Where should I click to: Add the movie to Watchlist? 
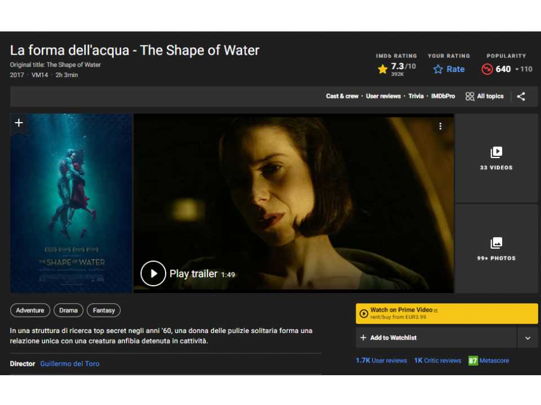pyautogui.click(x=436, y=338)
